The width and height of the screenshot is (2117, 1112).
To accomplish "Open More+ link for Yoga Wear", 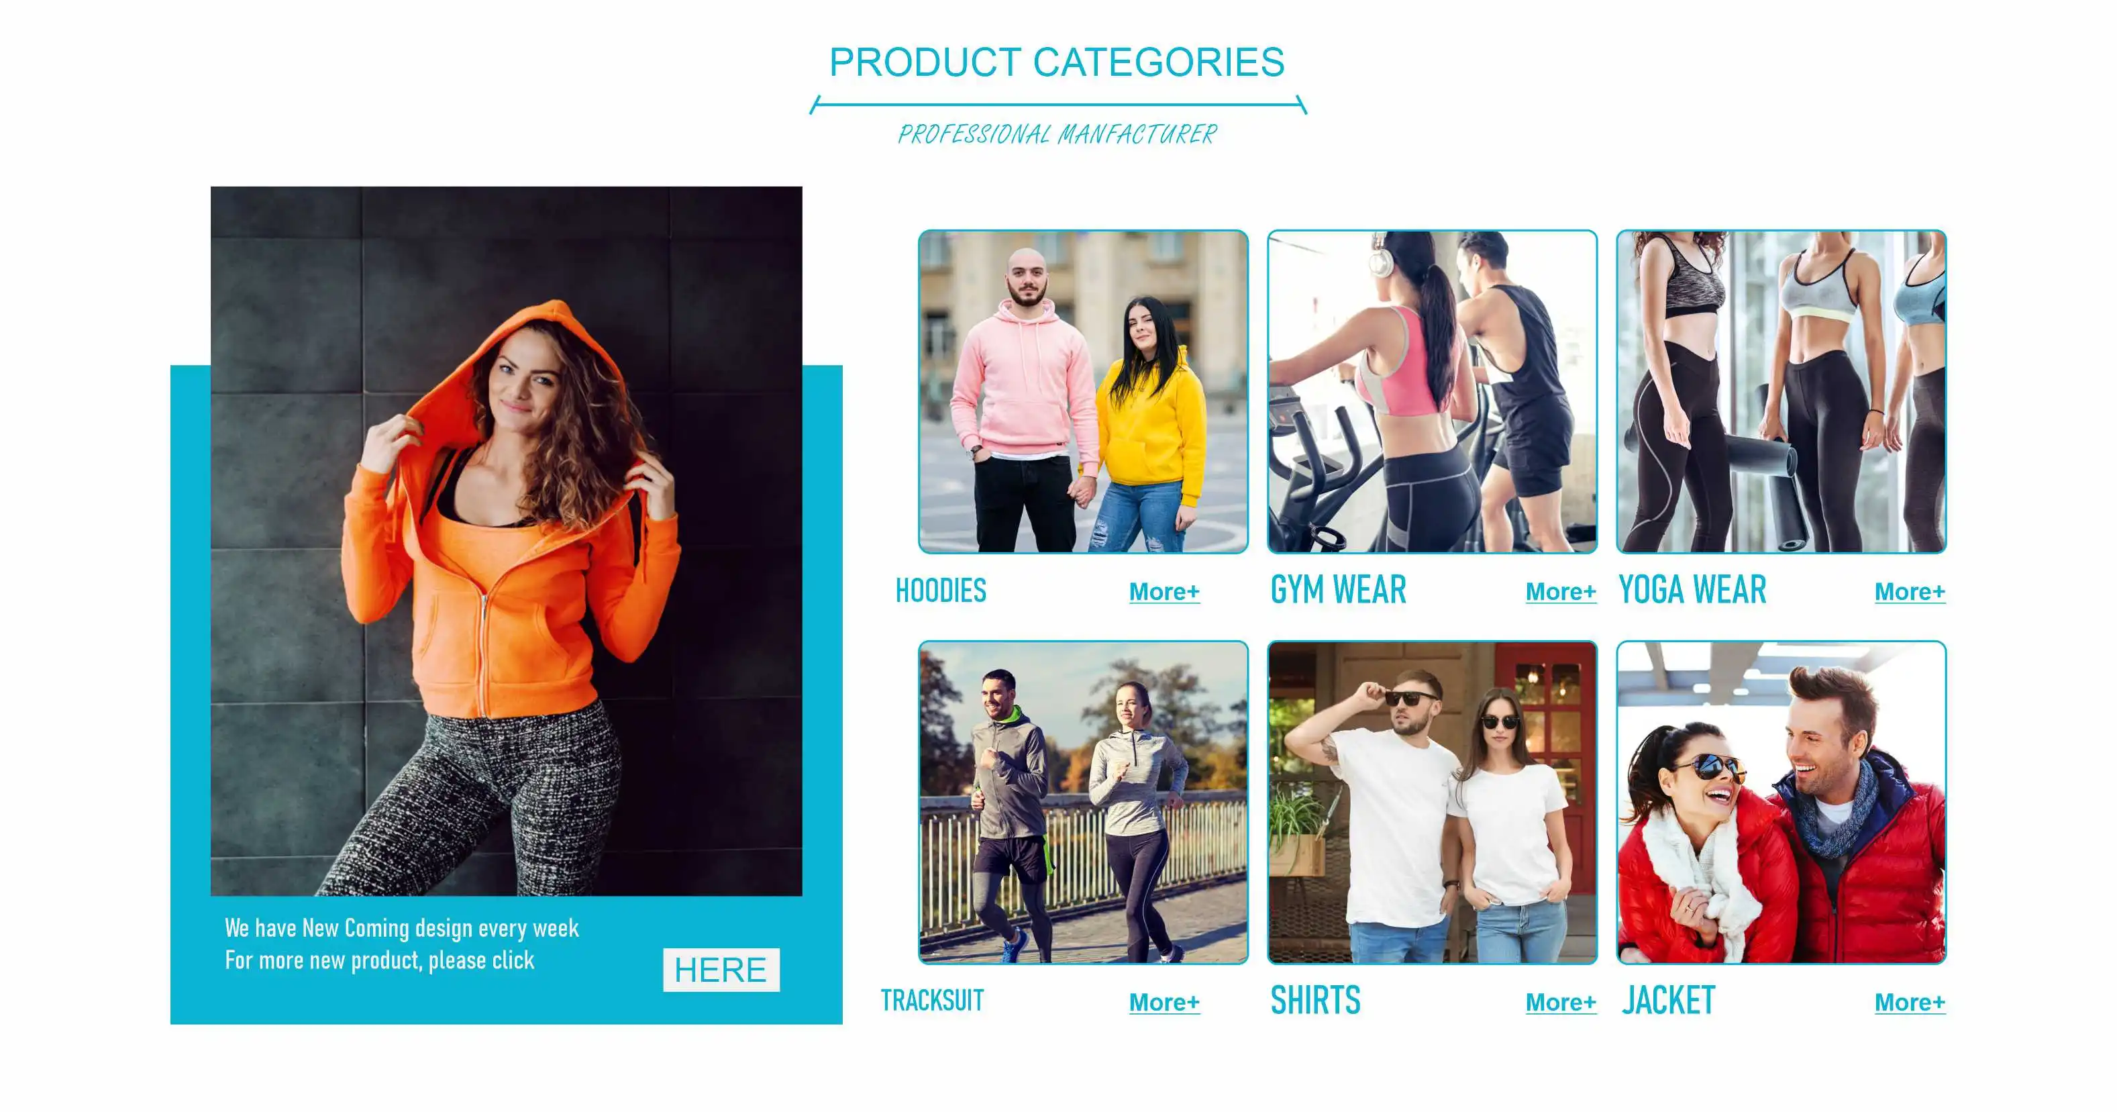I will pyautogui.click(x=1910, y=592).
